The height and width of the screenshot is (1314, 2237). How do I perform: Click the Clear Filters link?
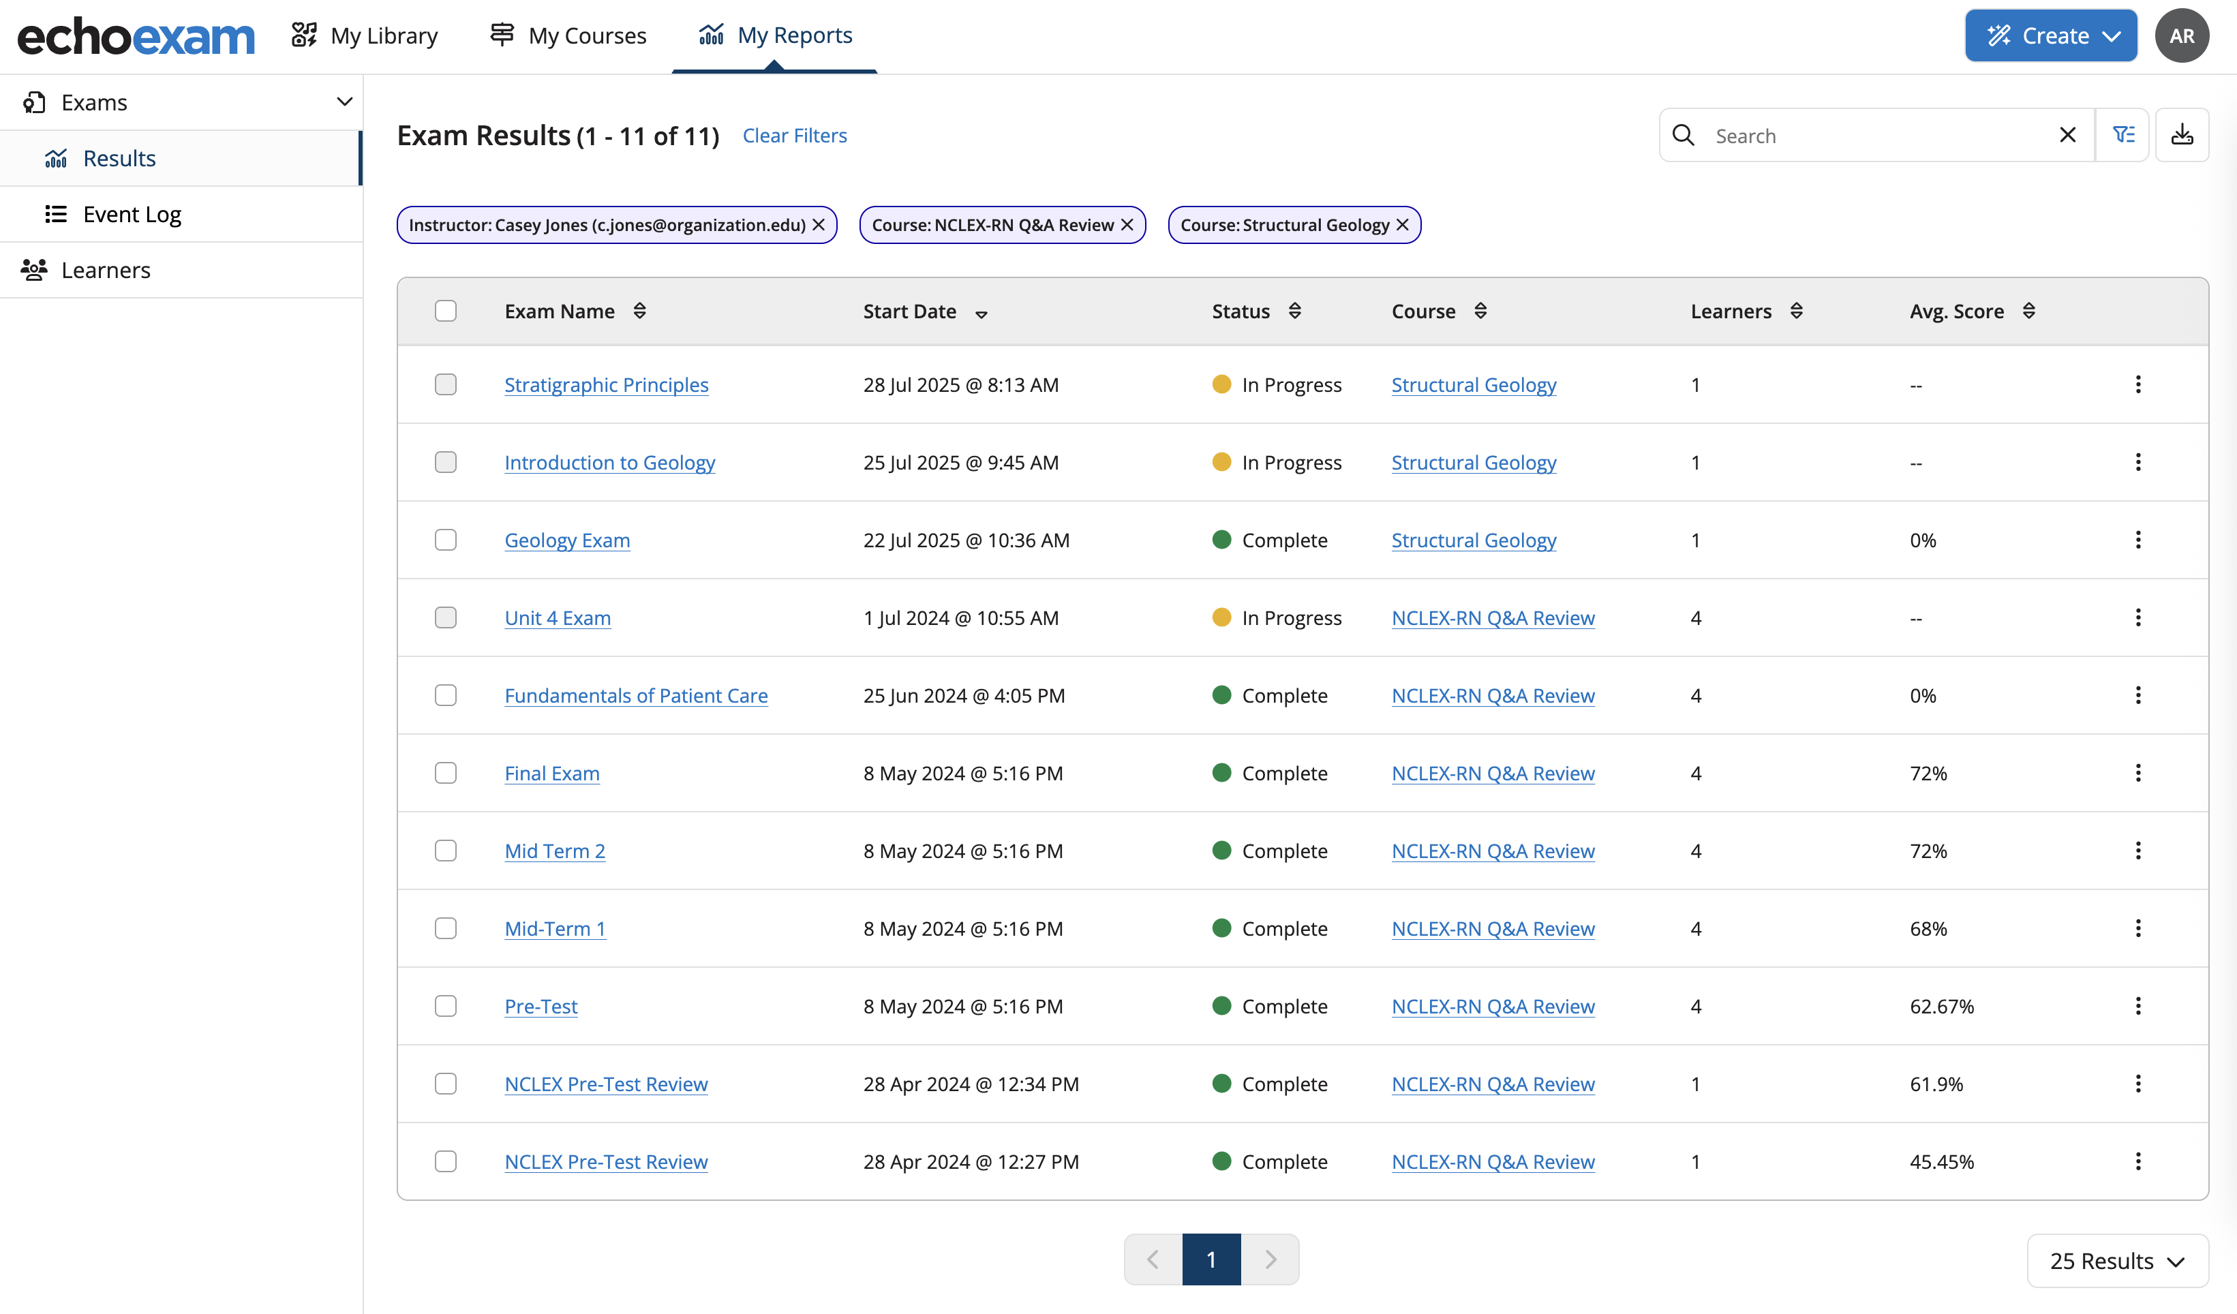[x=795, y=135]
